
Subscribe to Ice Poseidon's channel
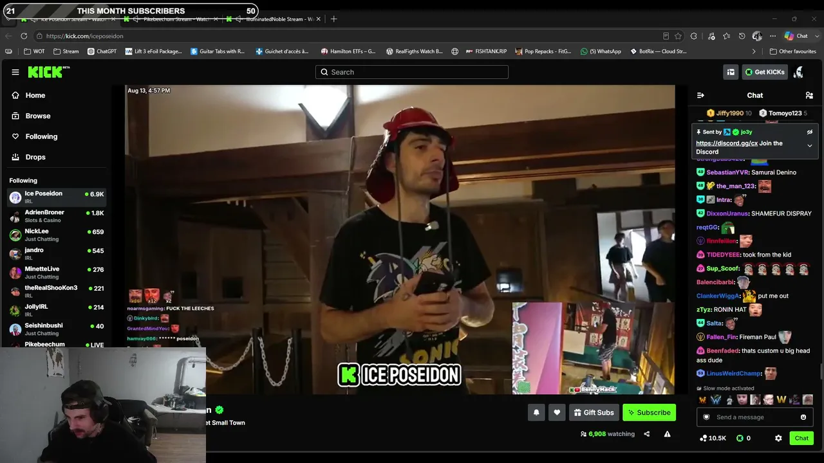(649, 412)
